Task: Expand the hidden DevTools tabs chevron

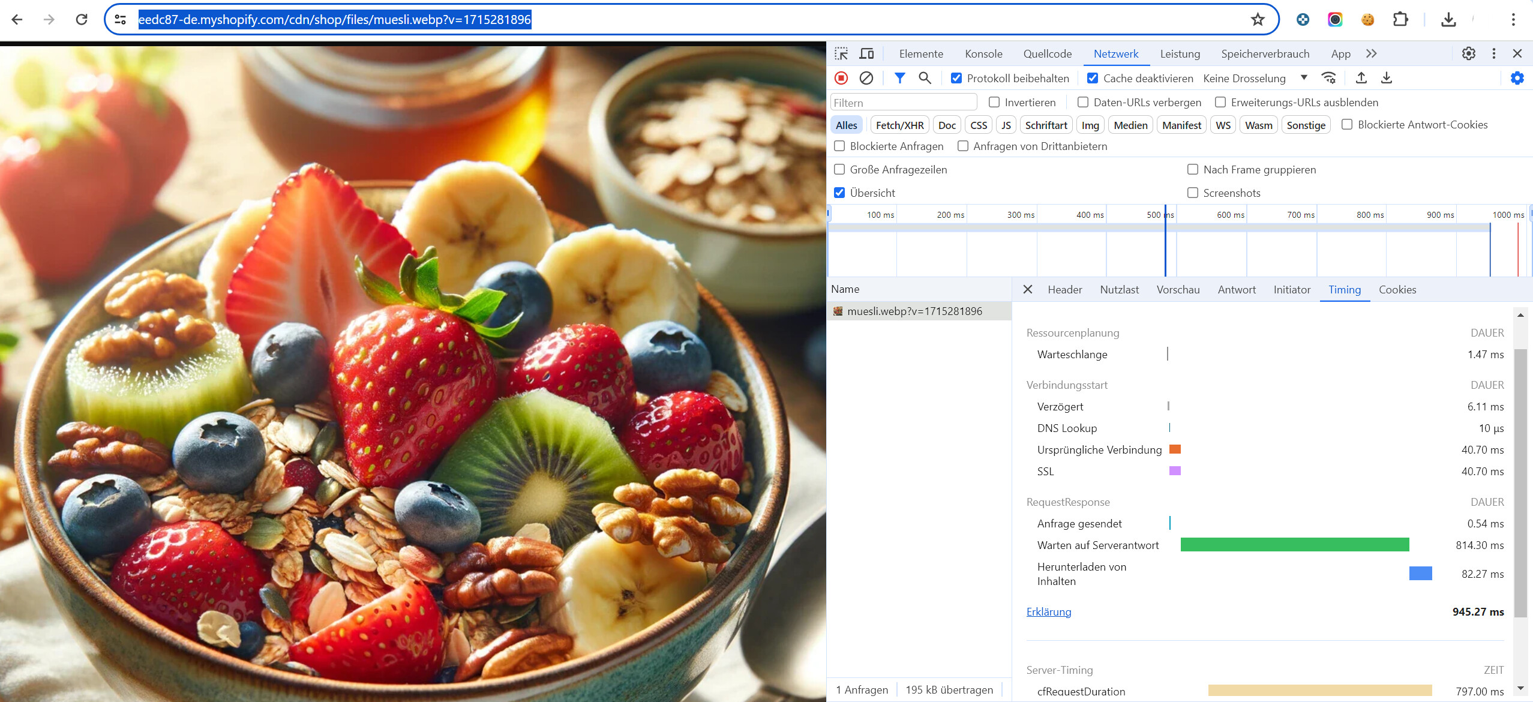Action: point(1371,54)
